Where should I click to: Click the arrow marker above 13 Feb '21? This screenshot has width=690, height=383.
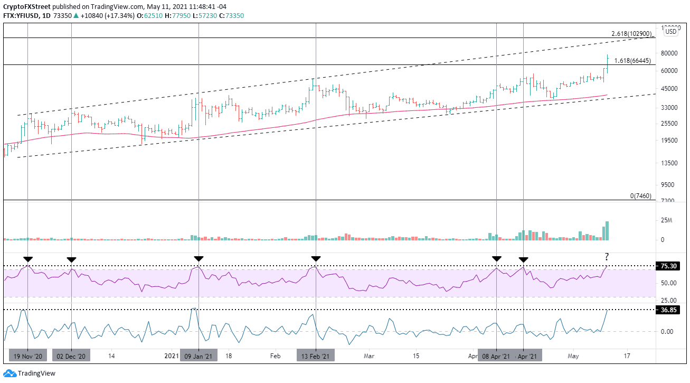(x=316, y=258)
